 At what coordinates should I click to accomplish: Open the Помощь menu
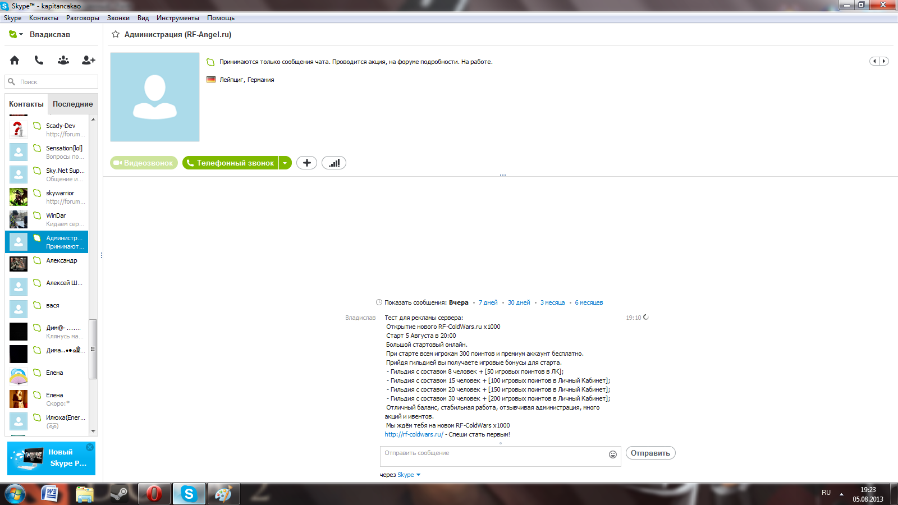pyautogui.click(x=221, y=18)
